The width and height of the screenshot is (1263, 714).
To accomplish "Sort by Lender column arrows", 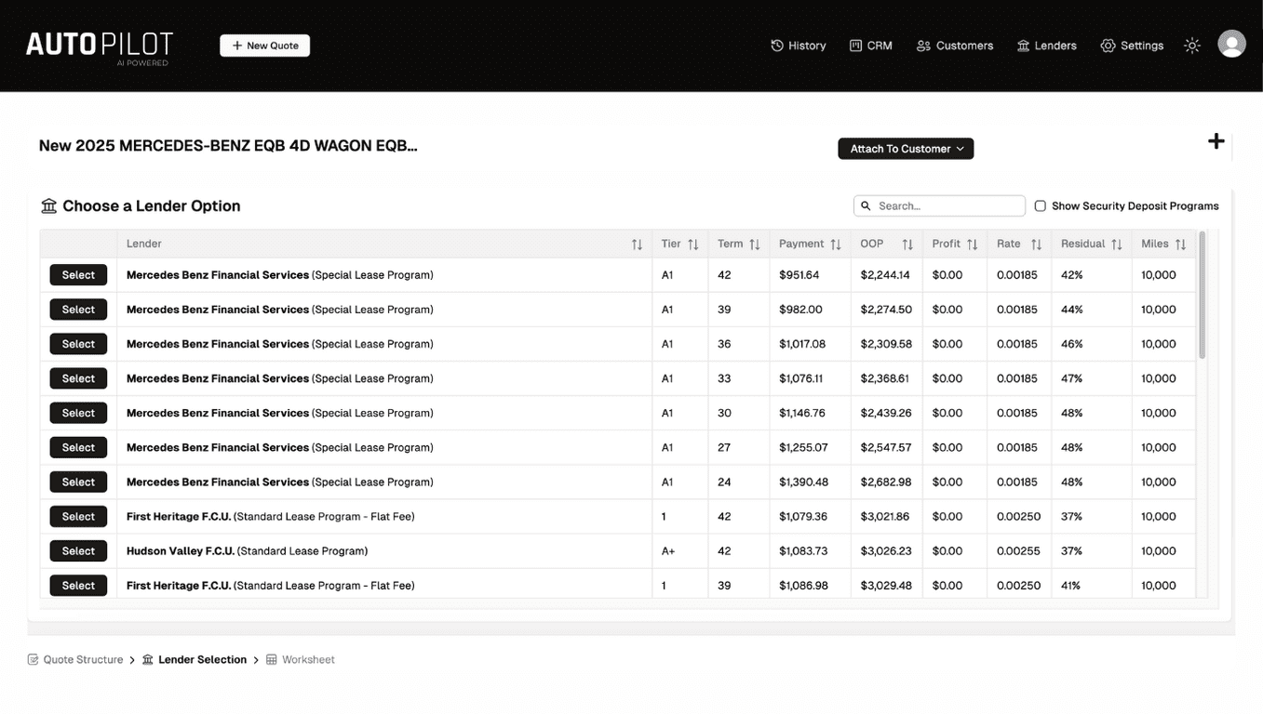I will click(x=637, y=245).
